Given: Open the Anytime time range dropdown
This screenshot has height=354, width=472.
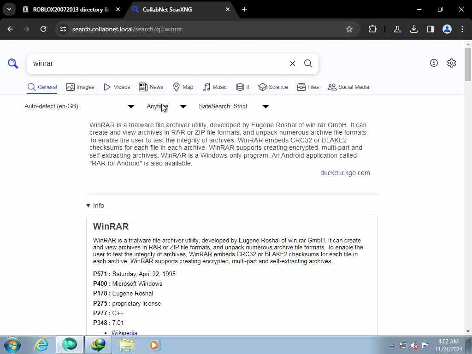Looking at the screenshot, I should (166, 106).
